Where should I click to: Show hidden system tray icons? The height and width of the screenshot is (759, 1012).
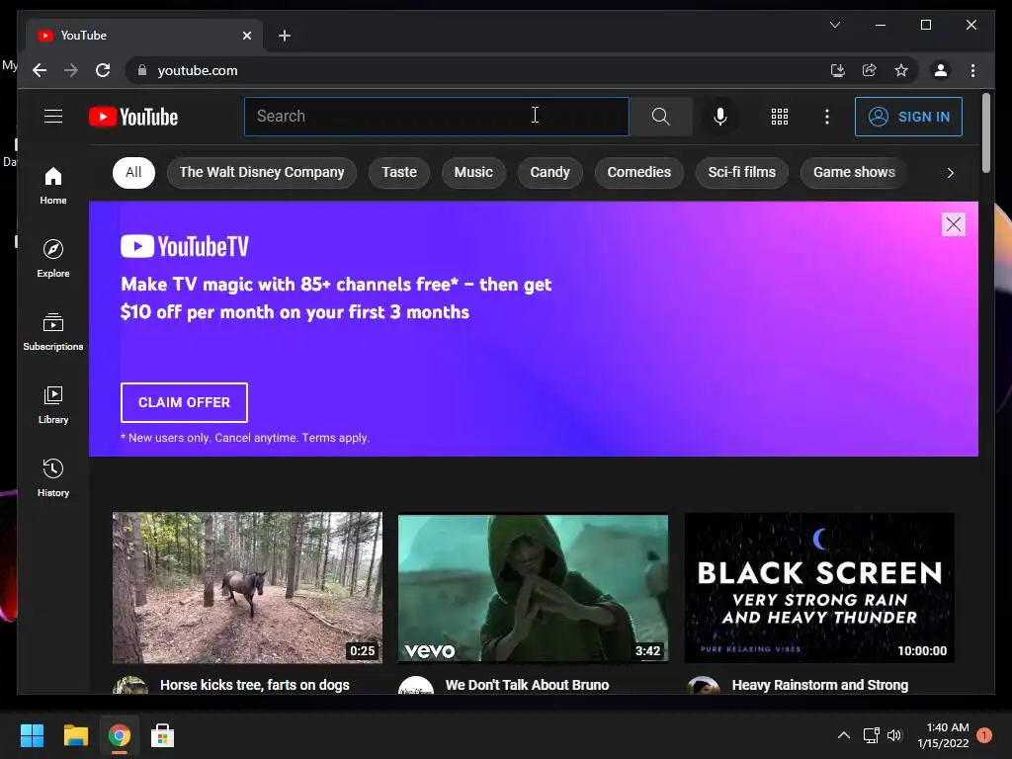tap(844, 735)
